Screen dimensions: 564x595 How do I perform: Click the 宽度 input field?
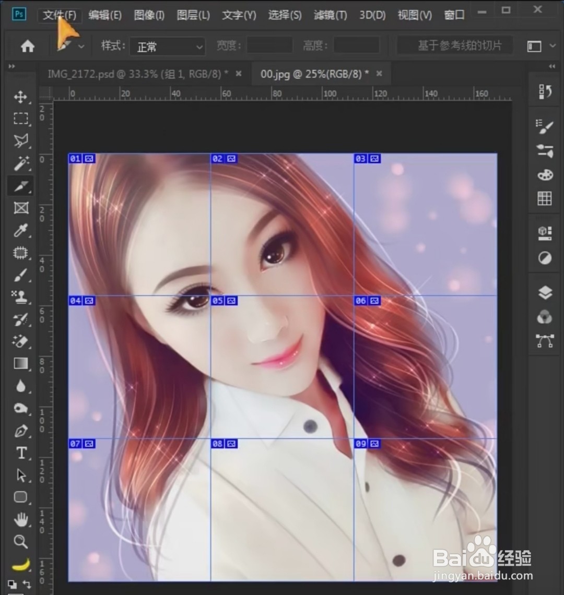tap(269, 46)
